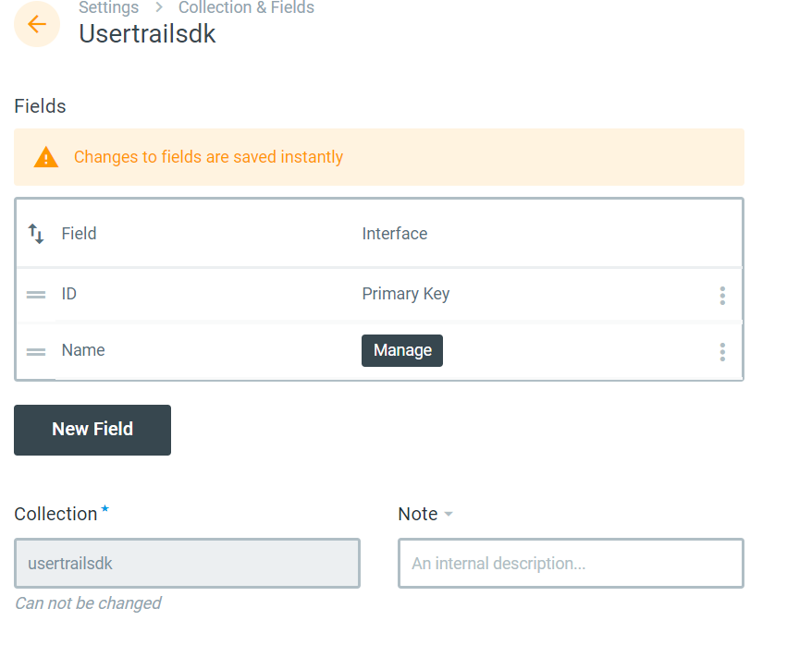The width and height of the screenshot is (787, 645).
Task: Click the drag handle beside the ID field
Action: pyautogui.click(x=35, y=294)
